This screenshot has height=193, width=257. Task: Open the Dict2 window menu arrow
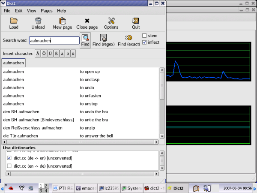click(3, 3)
